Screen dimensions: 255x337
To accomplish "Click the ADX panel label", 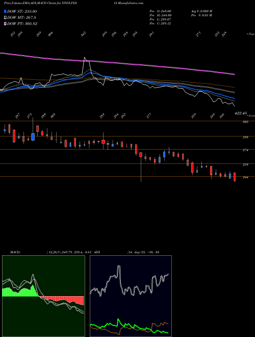I will coord(97,252).
